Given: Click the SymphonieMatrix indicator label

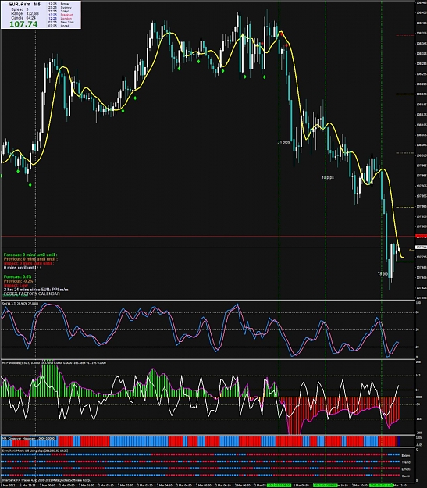Looking at the screenshot, I should tap(35, 451).
